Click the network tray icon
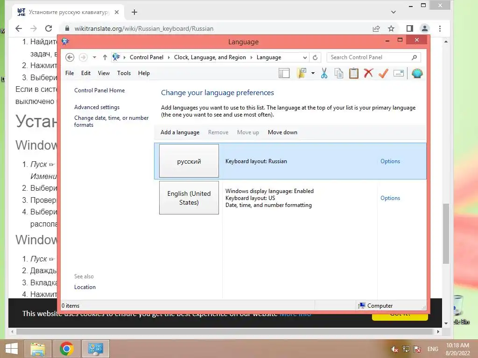The image size is (478, 358). pyautogui.click(x=406, y=349)
